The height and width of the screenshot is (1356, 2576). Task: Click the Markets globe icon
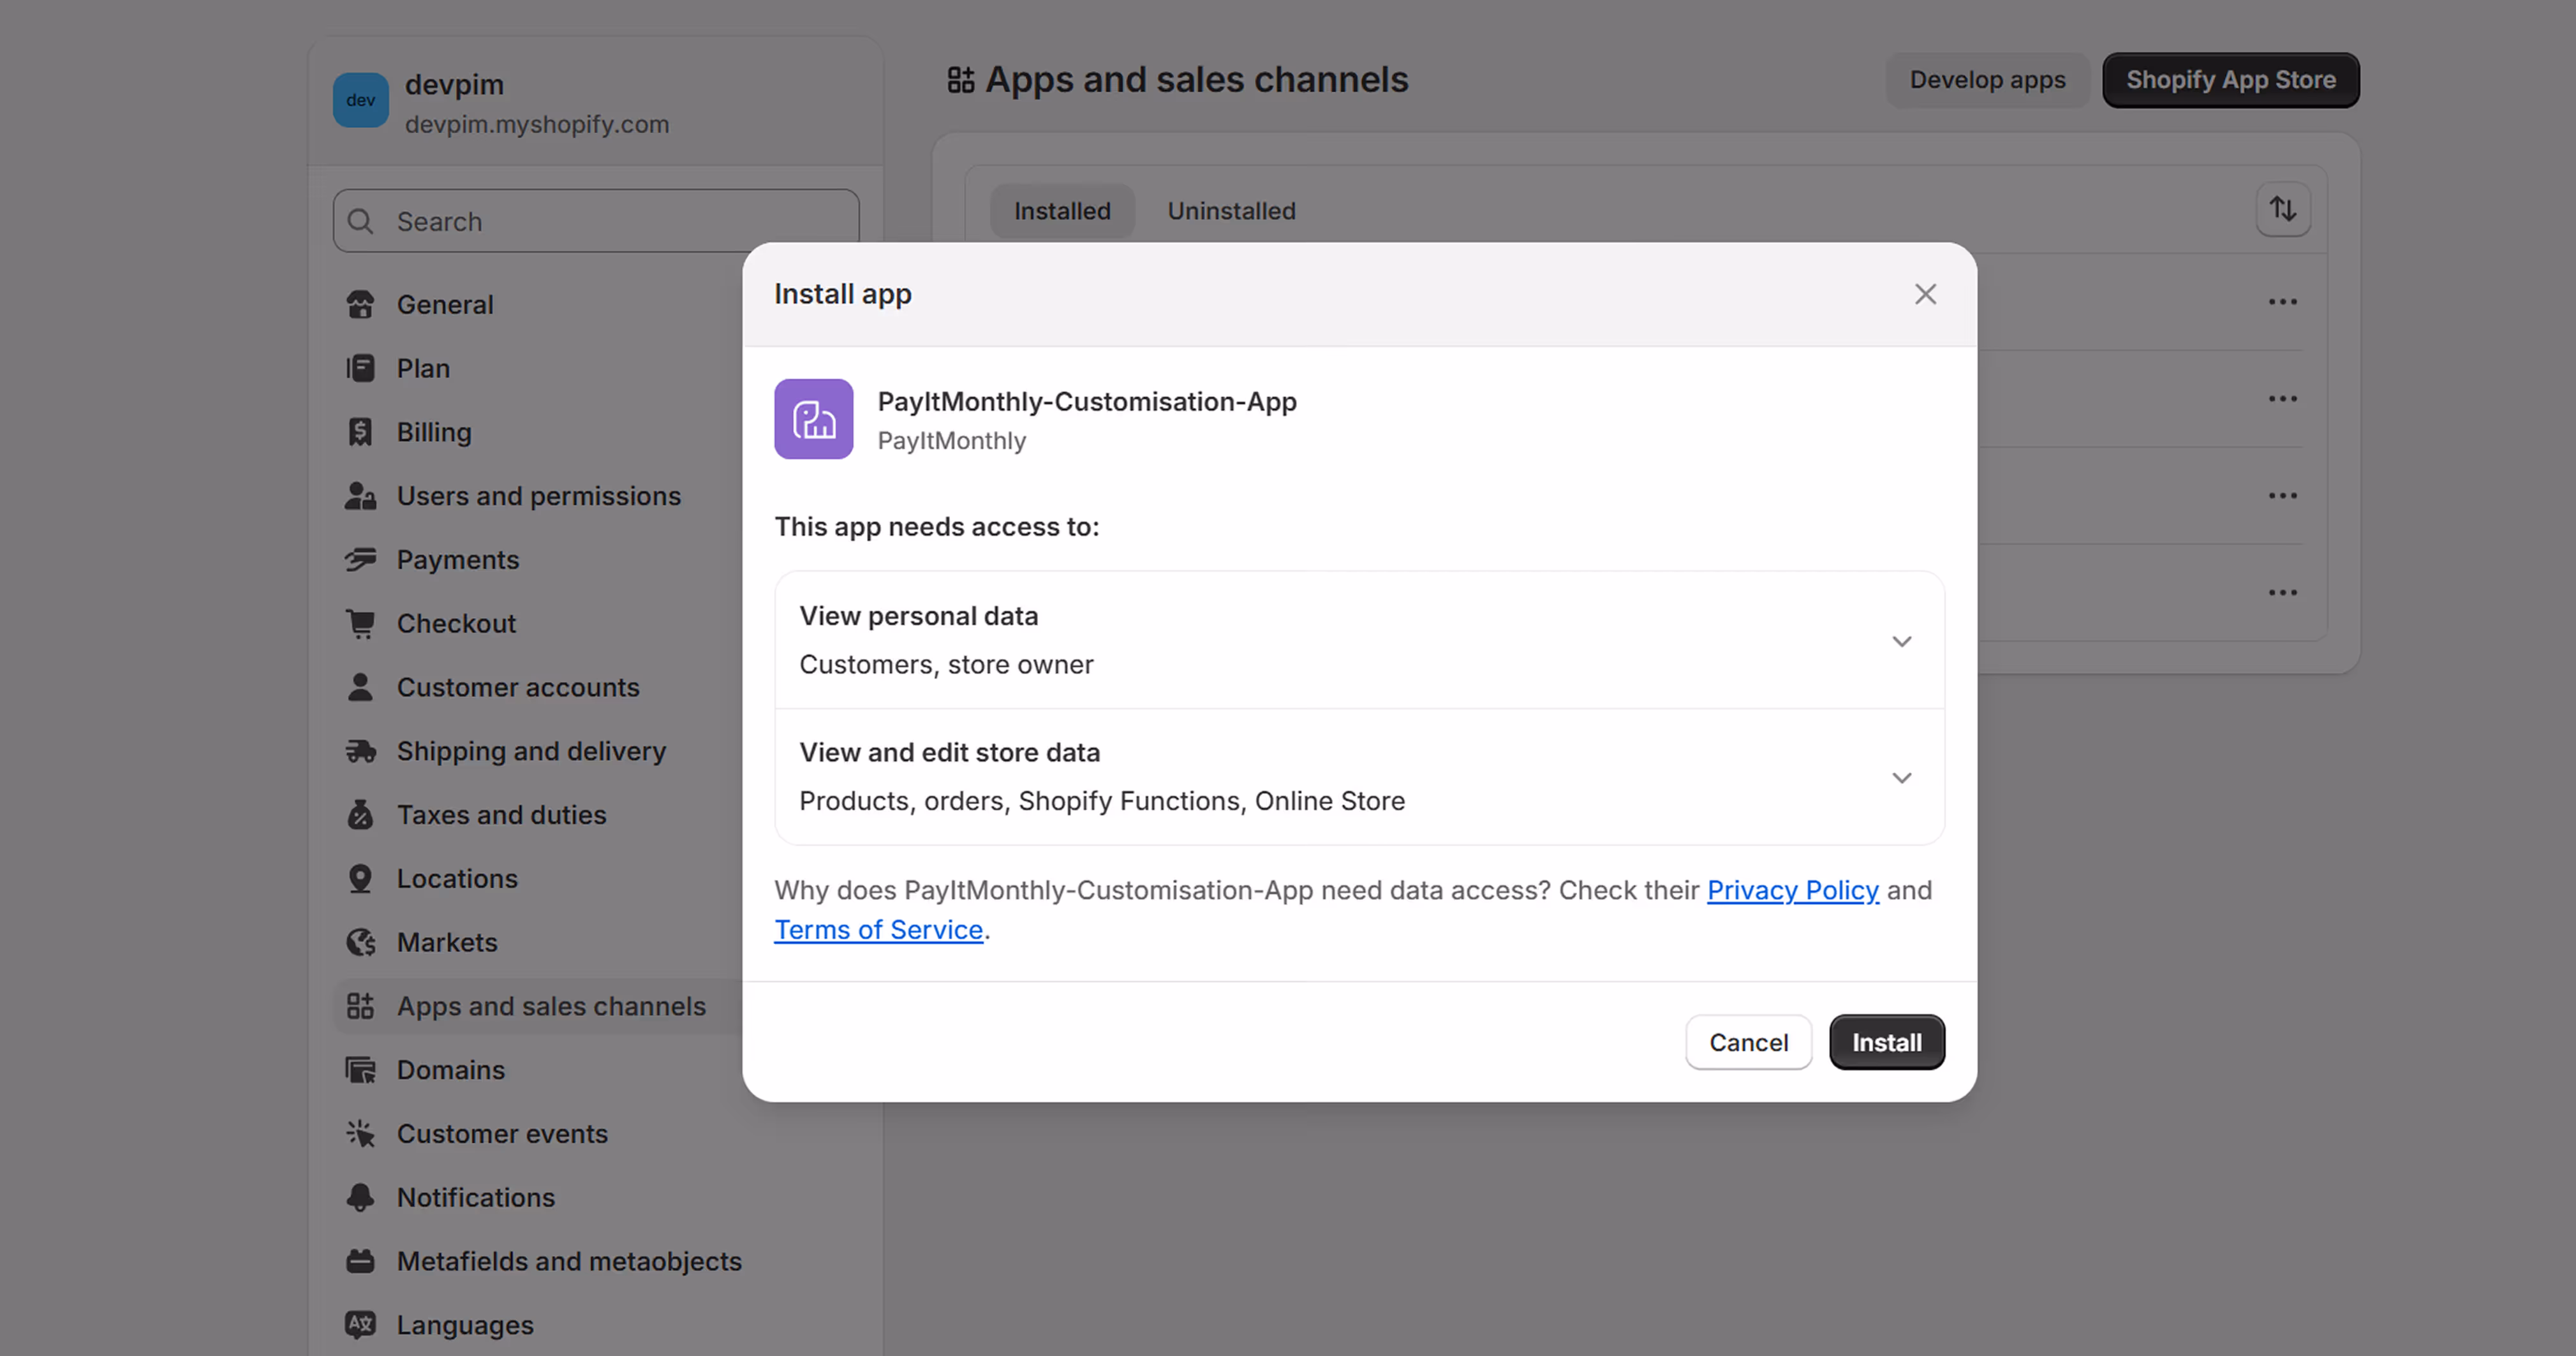point(360,942)
